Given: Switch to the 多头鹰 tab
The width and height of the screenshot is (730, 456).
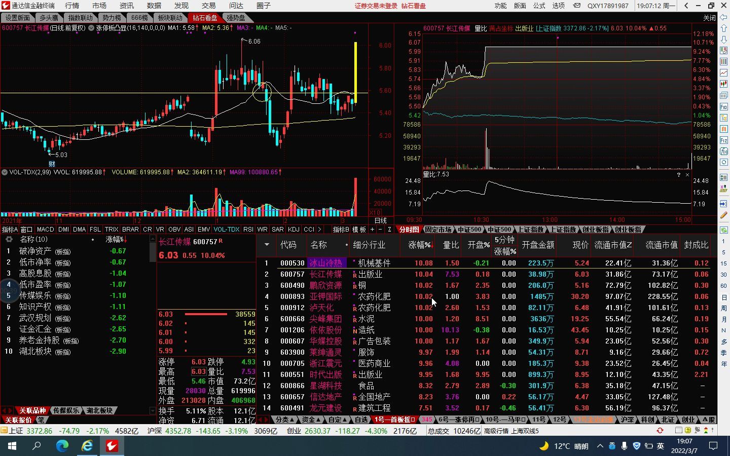Looking at the screenshot, I should point(49,18).
